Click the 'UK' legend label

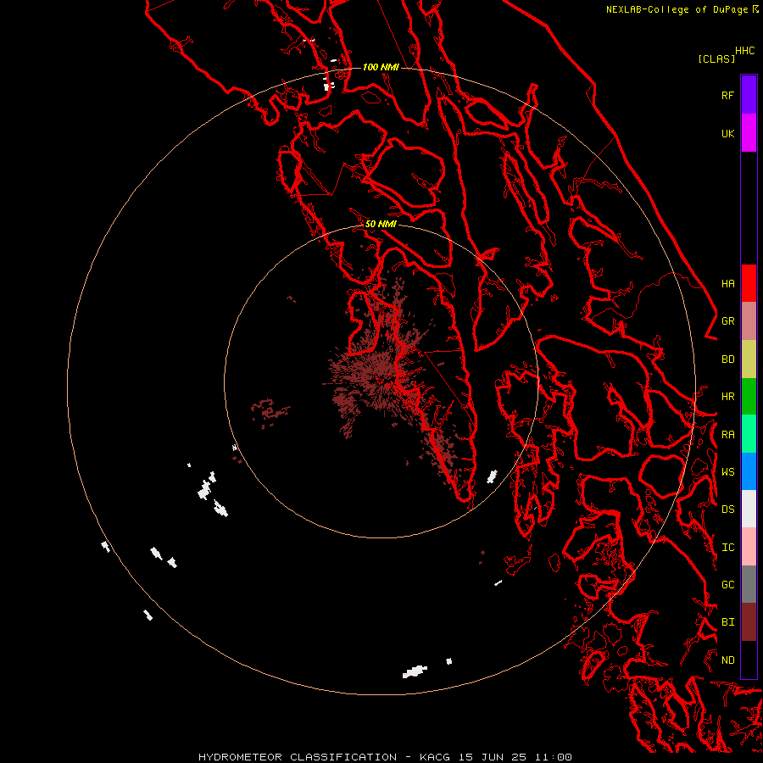727,133
